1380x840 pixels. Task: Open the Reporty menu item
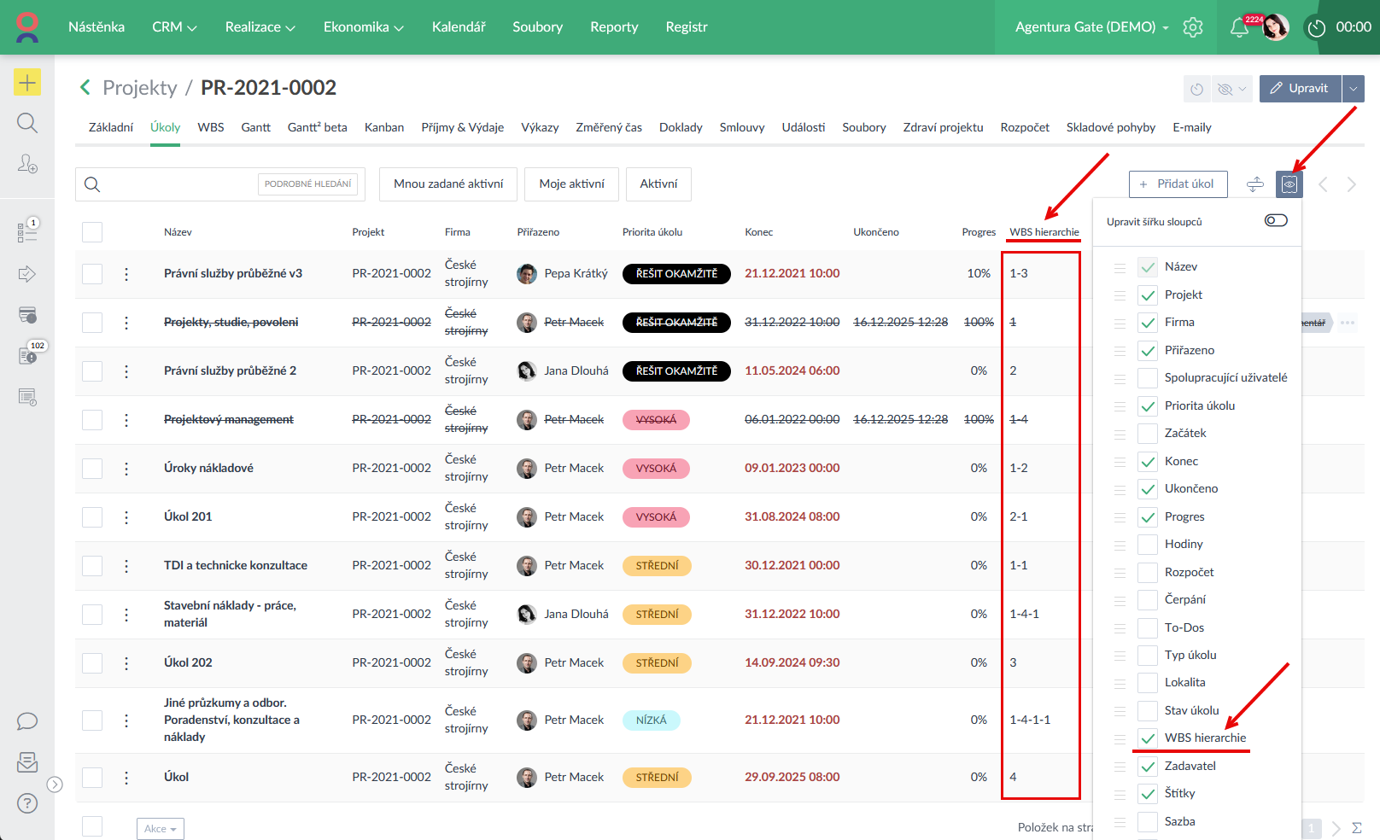point(614,27)
